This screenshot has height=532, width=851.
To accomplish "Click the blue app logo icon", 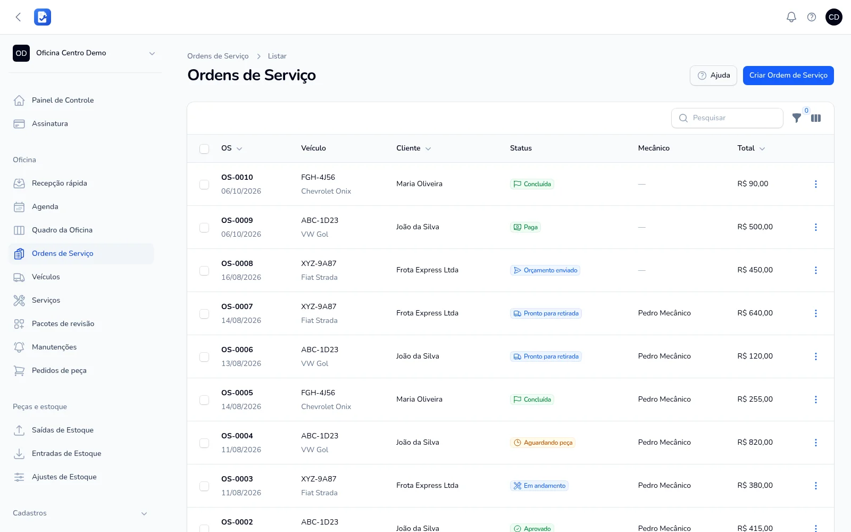I will pos(43,17).
